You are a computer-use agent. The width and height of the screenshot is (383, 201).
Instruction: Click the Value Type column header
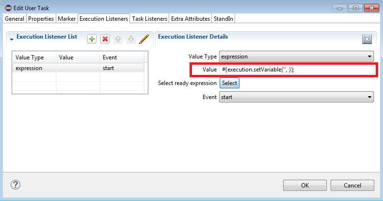coord(34,57)
